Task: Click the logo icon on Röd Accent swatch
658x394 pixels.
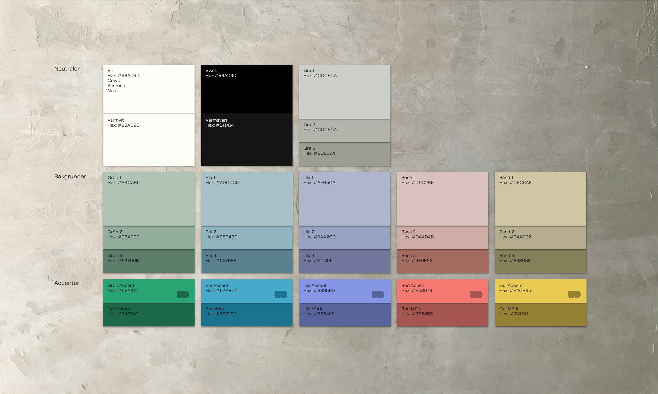Action: click(x=476, y=294)
